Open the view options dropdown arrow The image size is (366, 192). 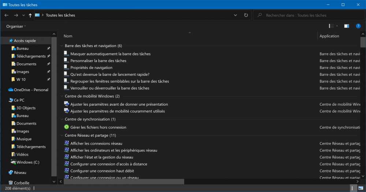(x=337, y=26)
